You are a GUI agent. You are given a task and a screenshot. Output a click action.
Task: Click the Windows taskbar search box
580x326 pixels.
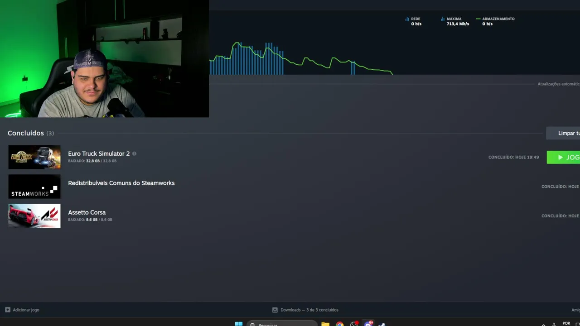(x=282, y=324)
